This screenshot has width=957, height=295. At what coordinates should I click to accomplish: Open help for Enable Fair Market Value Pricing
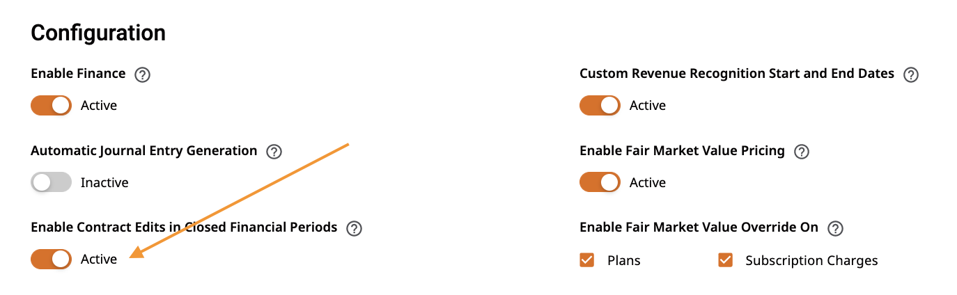point(802,152)
